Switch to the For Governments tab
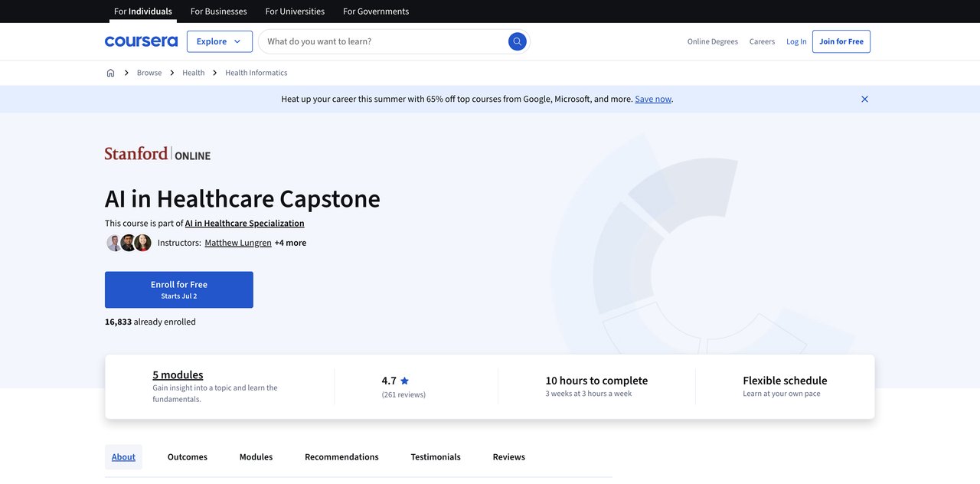Image resolution: width=980 pixels, height=484 pixels. coord(376,11)
